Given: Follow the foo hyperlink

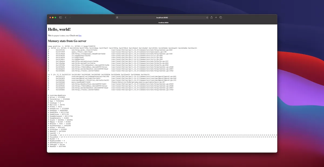Looking at the screenshot, I should click(x=80, y=35).
